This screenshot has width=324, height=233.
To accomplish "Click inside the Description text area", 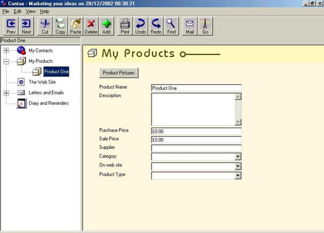I will pyautogui.click(x=193, y=109).
